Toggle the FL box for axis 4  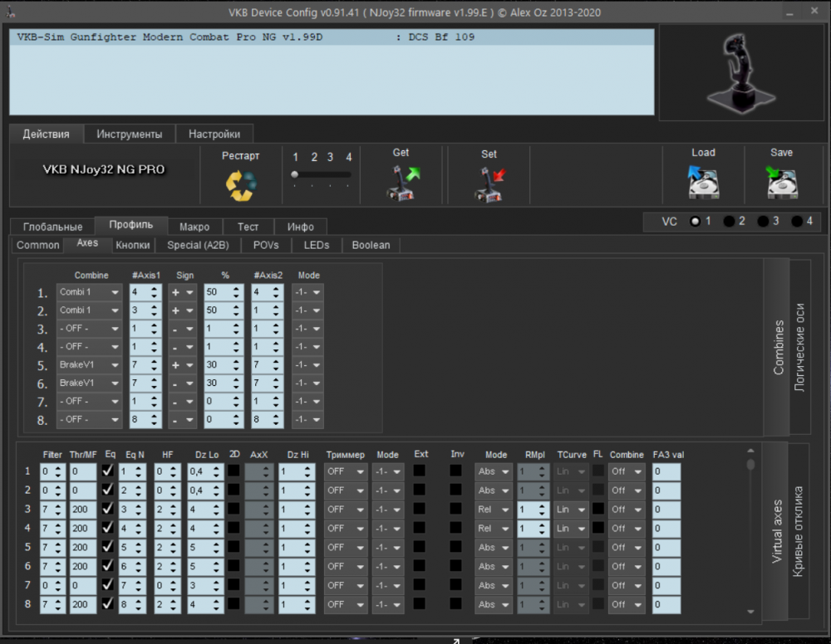pos(598,528)
